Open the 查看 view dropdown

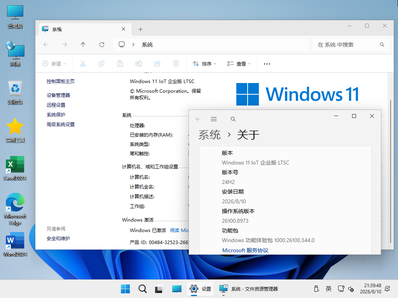(239, 64)
